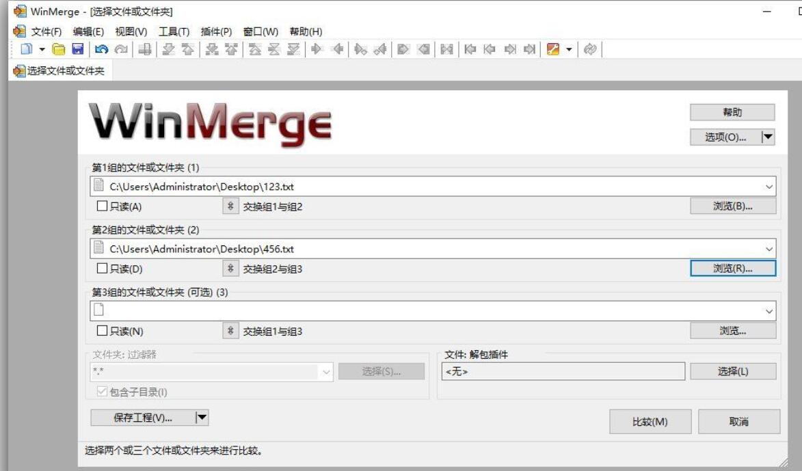Click the Auto Merge toolbar icon

click(446, 49)
